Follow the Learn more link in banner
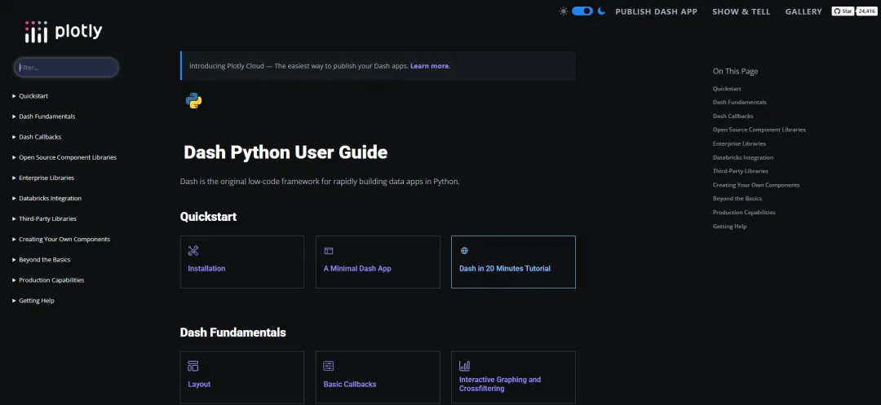The height and width of the screenshot is (405, 881). pos(430,66)
